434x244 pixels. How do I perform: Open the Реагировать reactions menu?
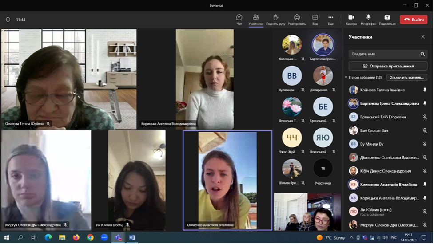coord(297,20)
